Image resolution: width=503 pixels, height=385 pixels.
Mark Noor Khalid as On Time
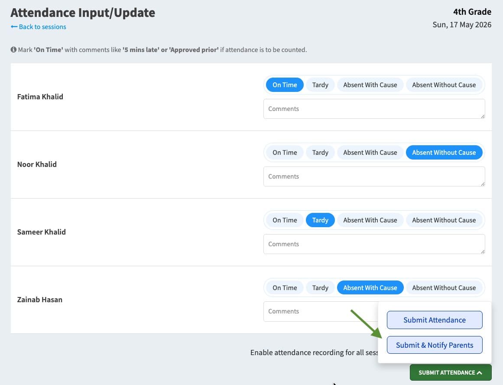285,153
